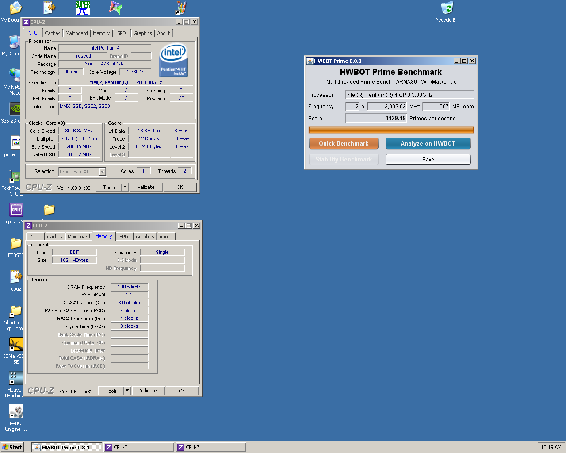Launch the 3DMark2001 SE shortcut
566x453 pixels.
[x=16, y=344]
